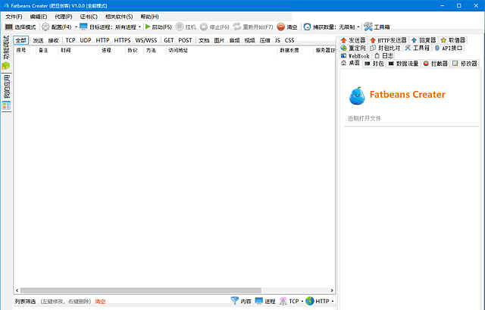Toggle the GET method filter
The height and width of the screenshot is (310, 485).
tap(168, 40)
